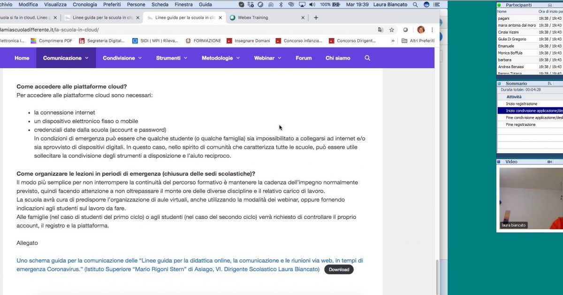
Task: Open 'Chi siamo' in site navigation
Action: (337, 58)
